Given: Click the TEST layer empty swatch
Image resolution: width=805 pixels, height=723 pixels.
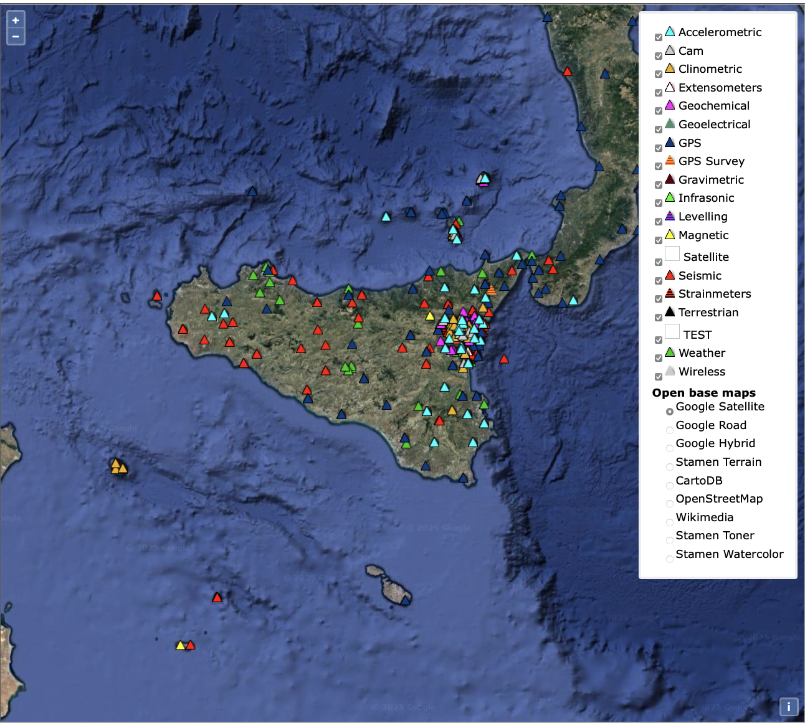Looking at the screenshot, I should 672,331.
